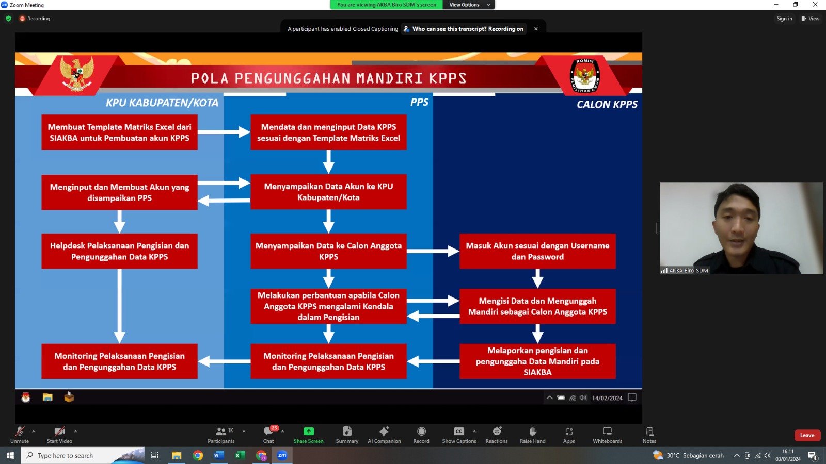Expand the chevron next to Participants

244,431
